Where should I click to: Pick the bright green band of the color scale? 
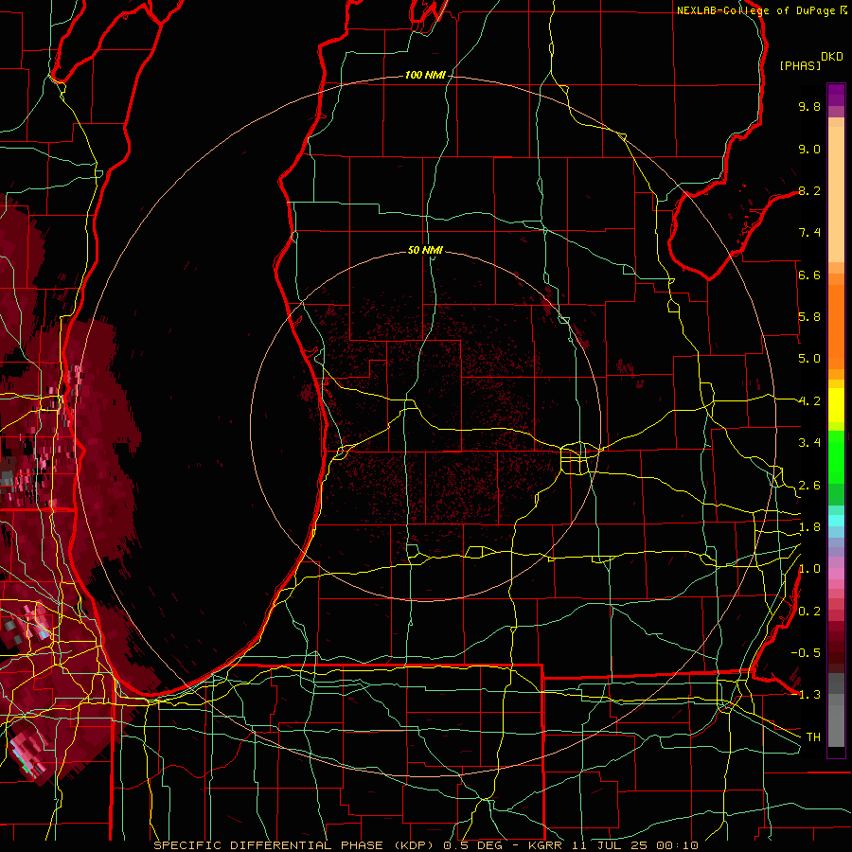pos(836,456)
